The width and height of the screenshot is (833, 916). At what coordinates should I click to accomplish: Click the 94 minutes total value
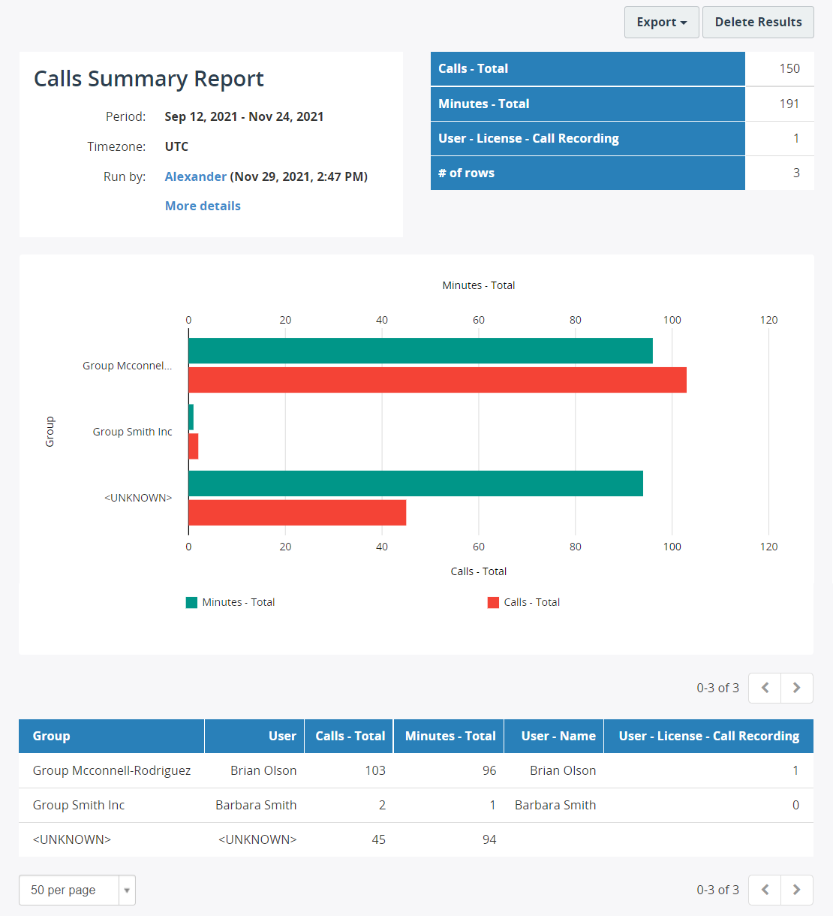[489, 839]
